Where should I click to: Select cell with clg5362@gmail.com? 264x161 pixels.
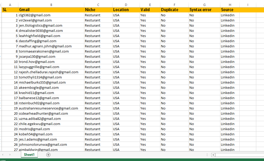coord(51,15)
